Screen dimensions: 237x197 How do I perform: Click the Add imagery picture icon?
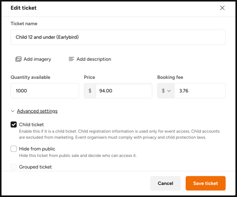point(18,59)
